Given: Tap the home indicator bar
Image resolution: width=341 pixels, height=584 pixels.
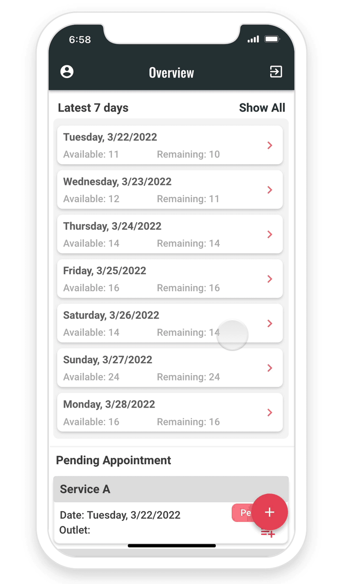Looking at the screenshot, I should click(x=171, y=545).
